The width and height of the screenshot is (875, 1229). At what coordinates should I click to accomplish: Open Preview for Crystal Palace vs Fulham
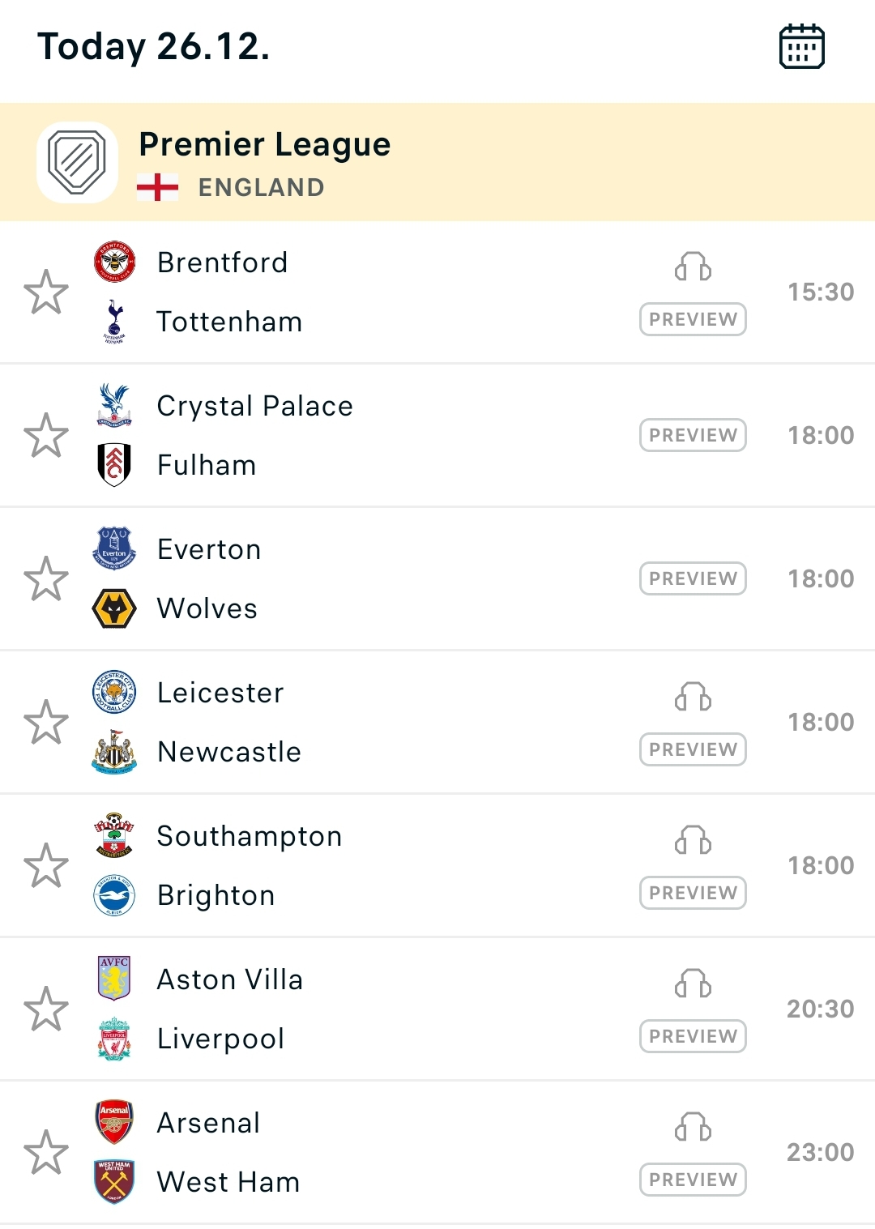[693, 435]
